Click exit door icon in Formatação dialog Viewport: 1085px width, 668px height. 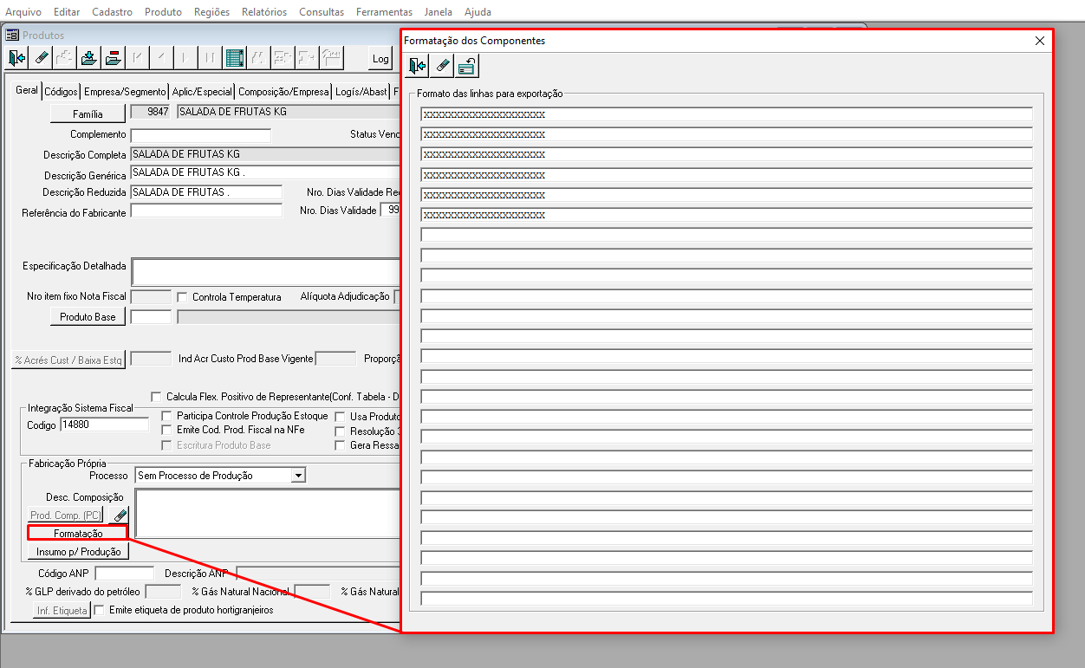point(418,65)
